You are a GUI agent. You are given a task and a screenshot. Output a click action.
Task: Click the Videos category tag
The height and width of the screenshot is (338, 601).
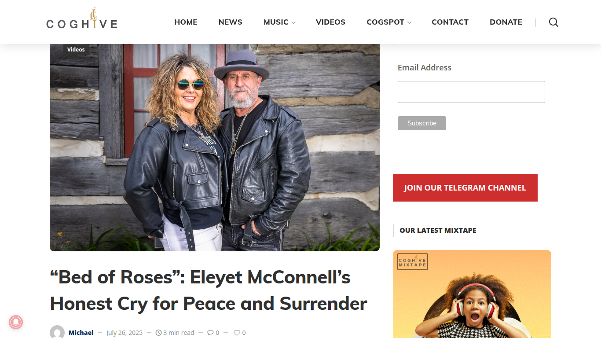(x=76, y=49)
